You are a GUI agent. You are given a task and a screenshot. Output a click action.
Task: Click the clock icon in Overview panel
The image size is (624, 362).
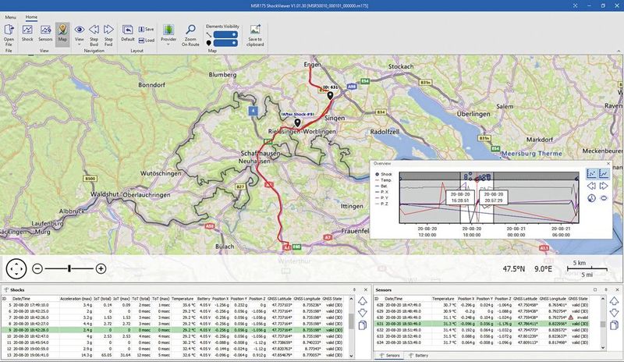(x=591, y=198)
